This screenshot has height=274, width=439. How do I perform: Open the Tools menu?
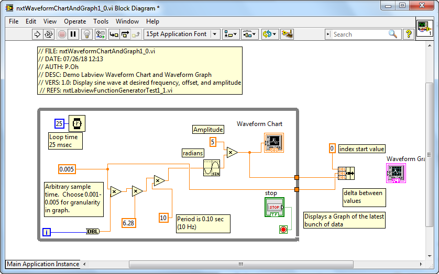coord(101,21)
